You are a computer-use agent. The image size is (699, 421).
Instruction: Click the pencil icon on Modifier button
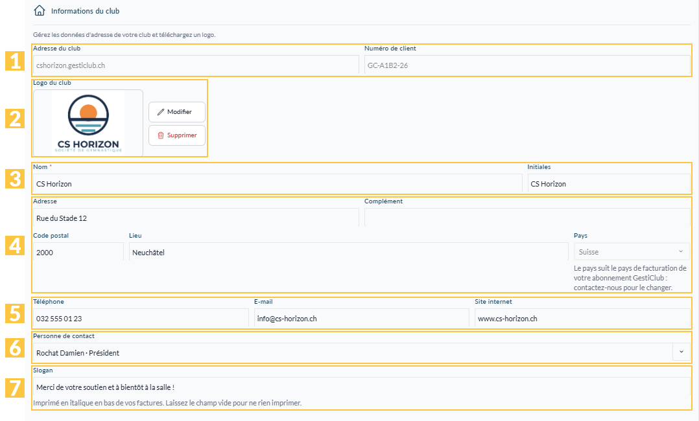click(161, 112)
